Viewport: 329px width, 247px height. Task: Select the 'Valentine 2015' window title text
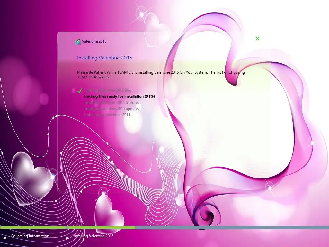94,41
